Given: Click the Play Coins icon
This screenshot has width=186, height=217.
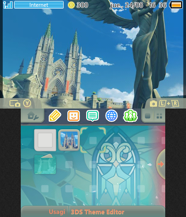Looking at the screenshot, I should click(x=71, y=5).
